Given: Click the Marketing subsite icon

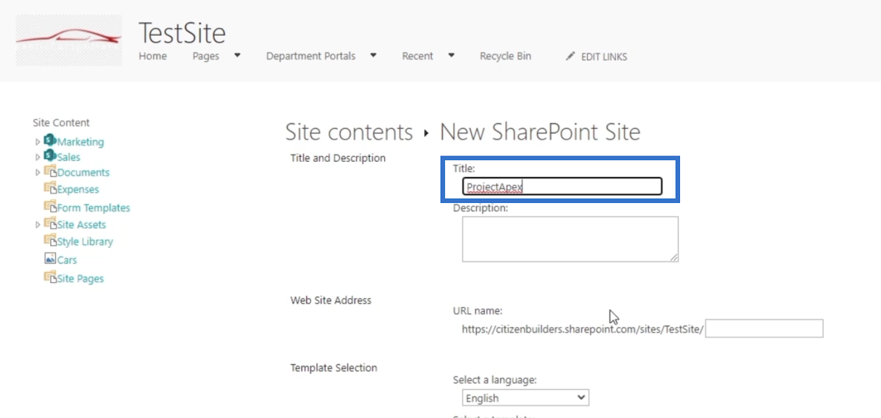Looking at the screenshot, I should pyautogui.click(x=50, y=140).
